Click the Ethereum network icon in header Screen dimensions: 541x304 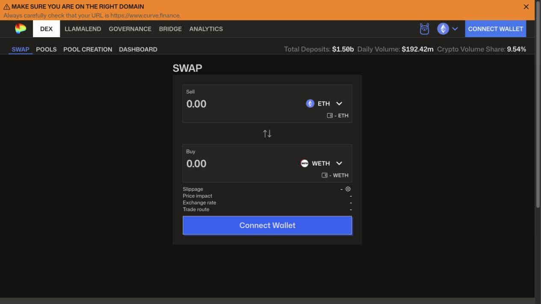(x=443, y=29)
